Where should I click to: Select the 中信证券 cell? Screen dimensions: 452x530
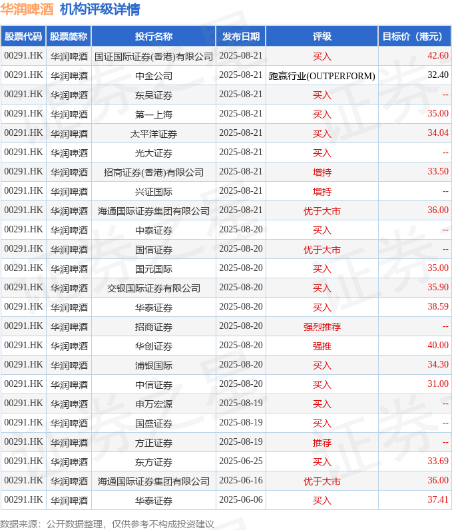[x=154, y=384]
